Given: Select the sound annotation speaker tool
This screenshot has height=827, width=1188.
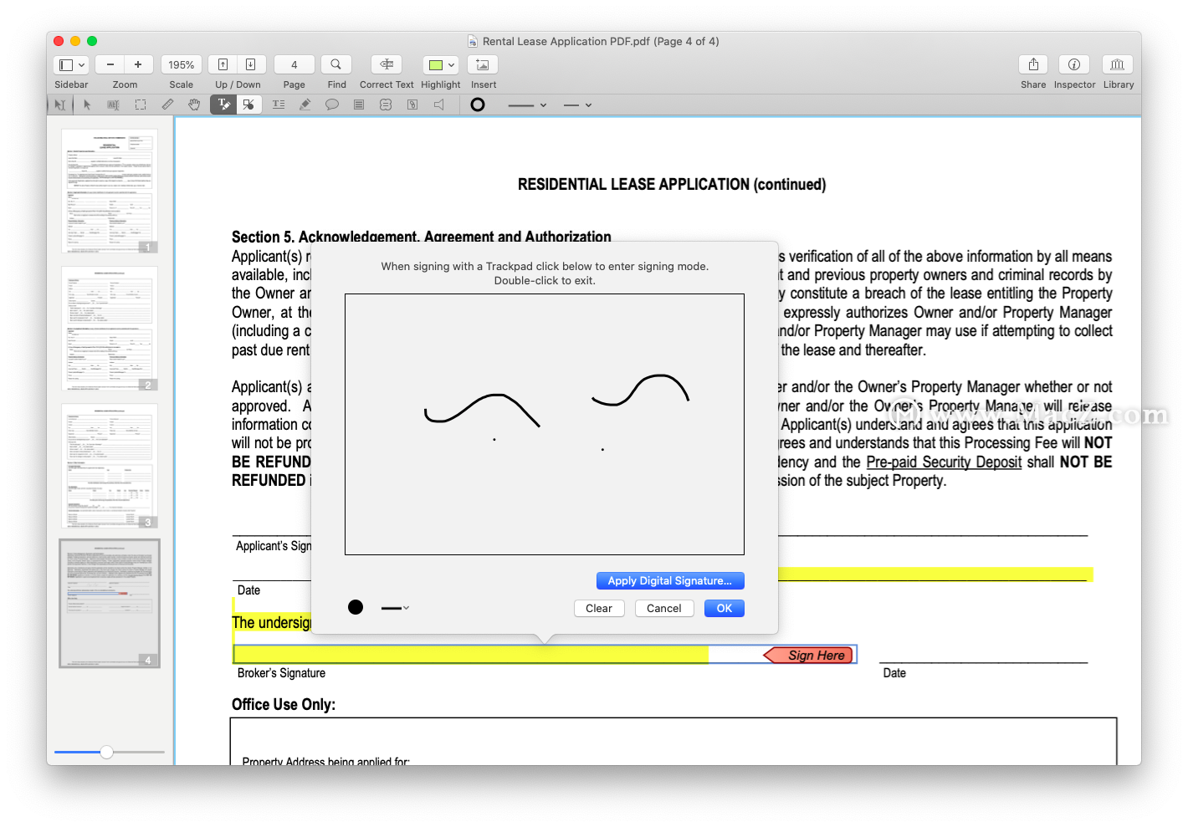Looking at the screenshot, I should click(439, 105).
